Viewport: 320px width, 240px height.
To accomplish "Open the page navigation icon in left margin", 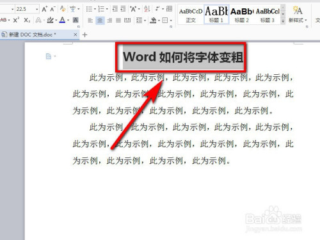I will [x=49, y=56].
